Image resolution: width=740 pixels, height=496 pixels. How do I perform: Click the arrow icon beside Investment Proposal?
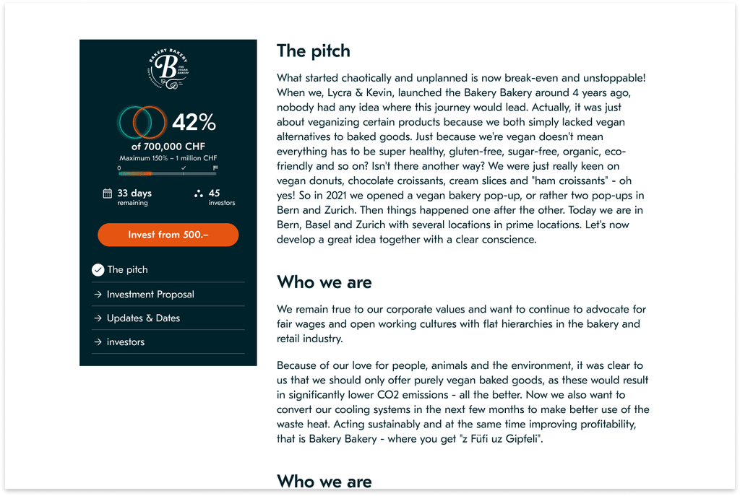pos(98,295)
